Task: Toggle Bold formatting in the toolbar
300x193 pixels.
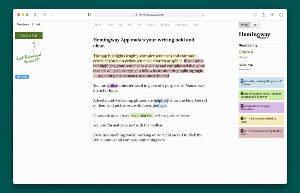Action: click(x=98, y=25)
